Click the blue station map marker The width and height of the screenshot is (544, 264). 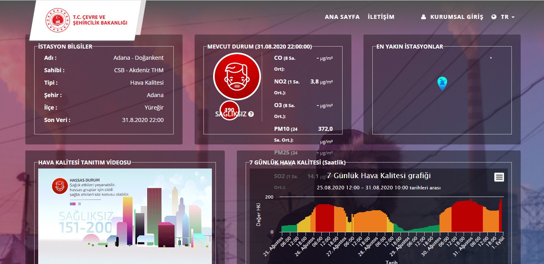442,83
